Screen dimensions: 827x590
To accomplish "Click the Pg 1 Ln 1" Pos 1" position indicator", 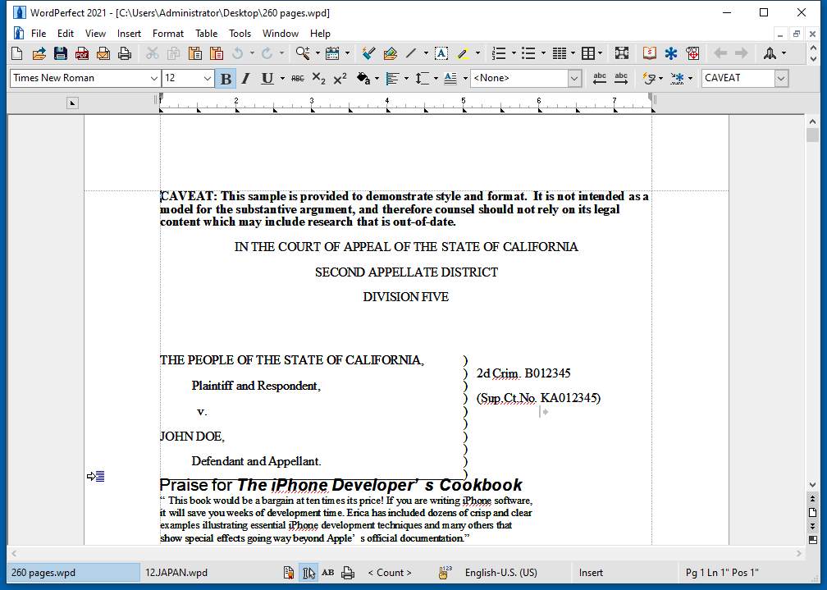I will (x=722, y=573).
